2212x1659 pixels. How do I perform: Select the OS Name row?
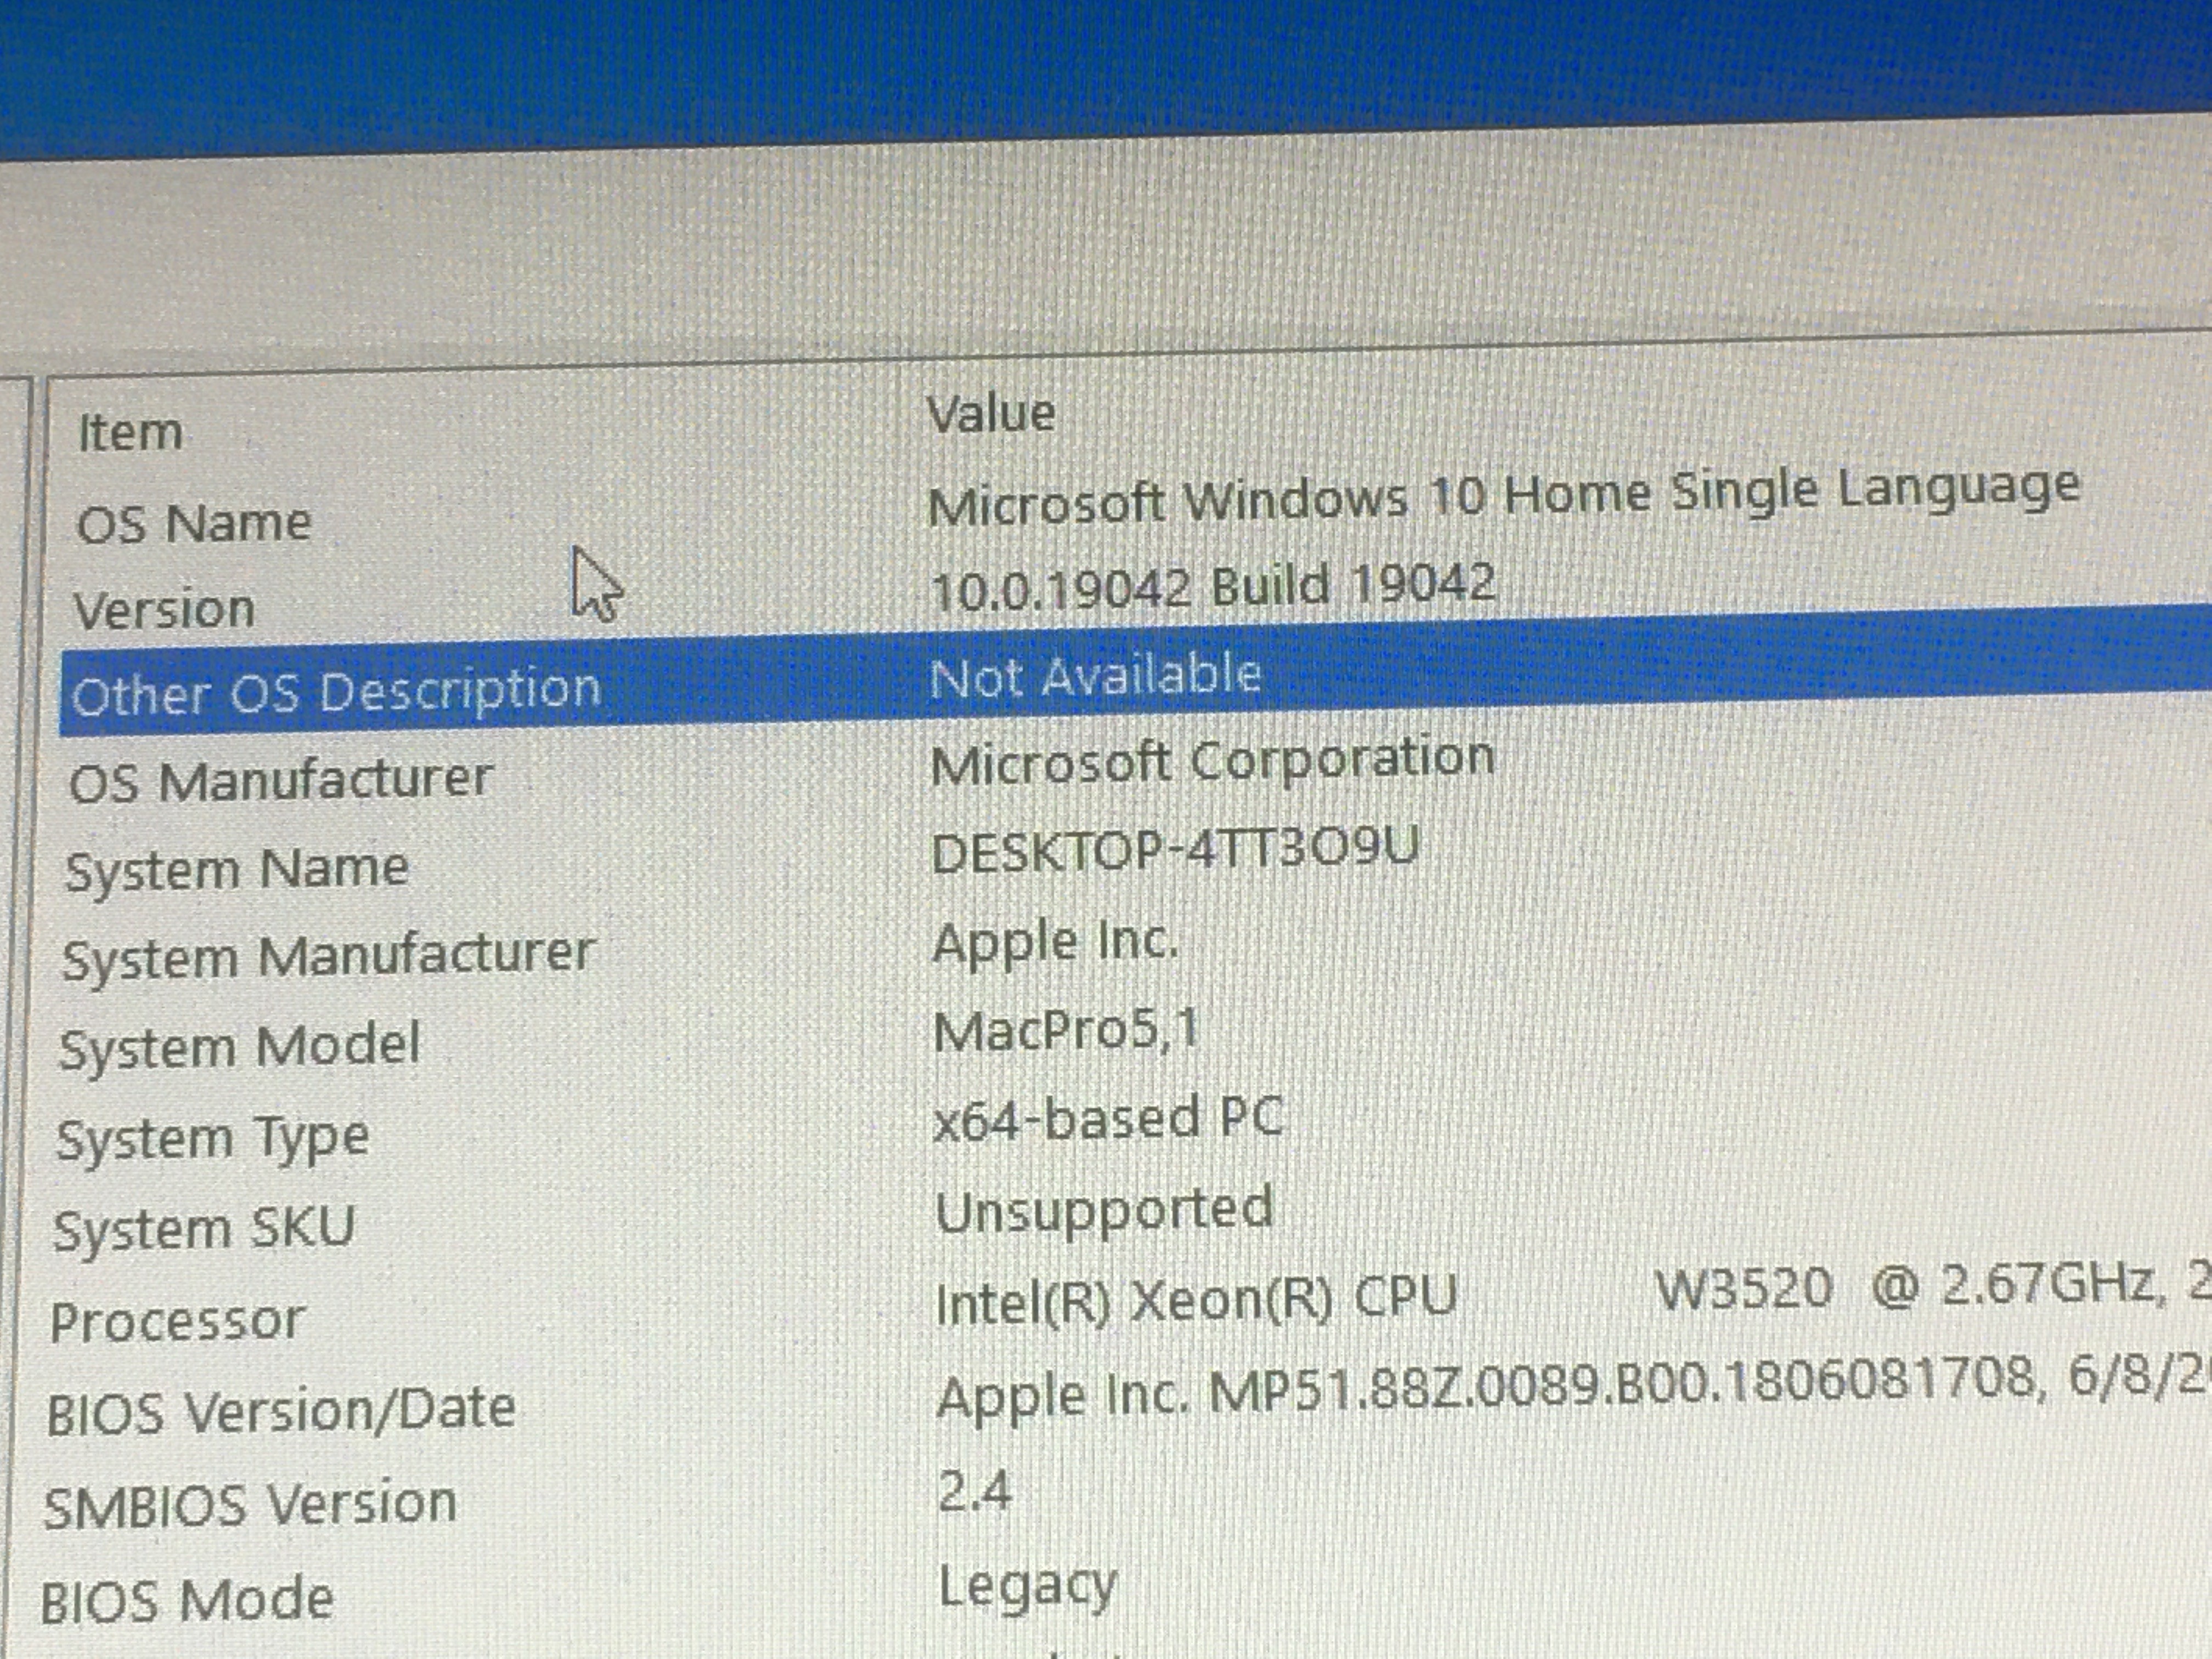(x=194, y=523)
